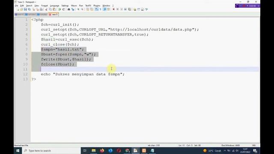Open Find with the binoculars icon

pyautogui.click(x=68, y=9)
